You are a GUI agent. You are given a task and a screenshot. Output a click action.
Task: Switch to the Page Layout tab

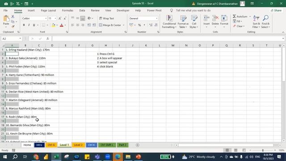click(48, 10)
